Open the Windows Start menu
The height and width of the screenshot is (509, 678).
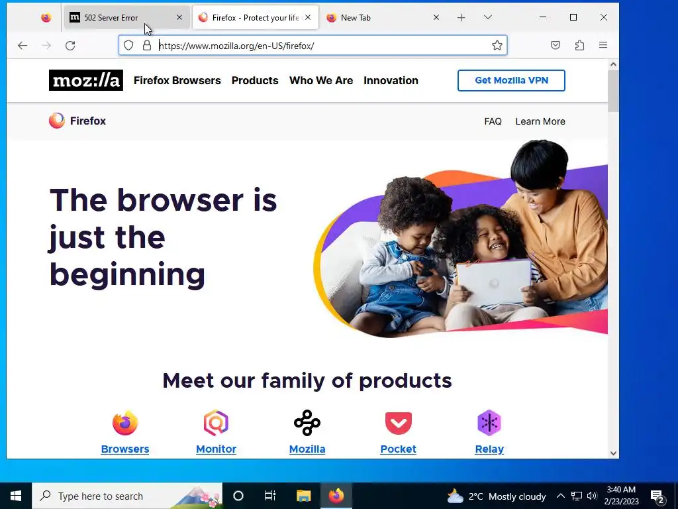pos(16,496)
